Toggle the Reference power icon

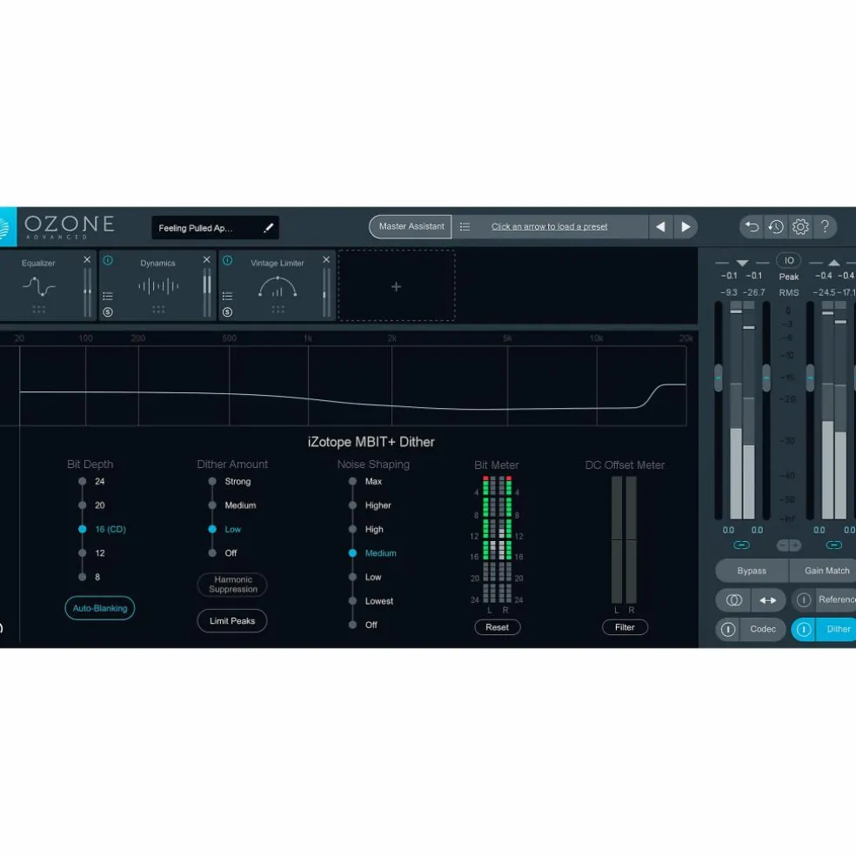[803, 600]
